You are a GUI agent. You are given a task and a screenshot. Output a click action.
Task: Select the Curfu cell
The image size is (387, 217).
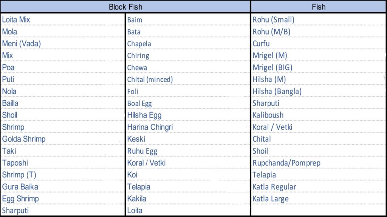tap(318, 44)
